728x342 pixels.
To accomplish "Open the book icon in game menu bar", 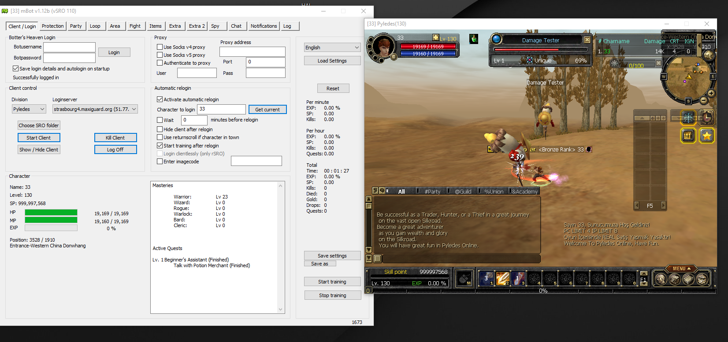I will coord(688,279).
